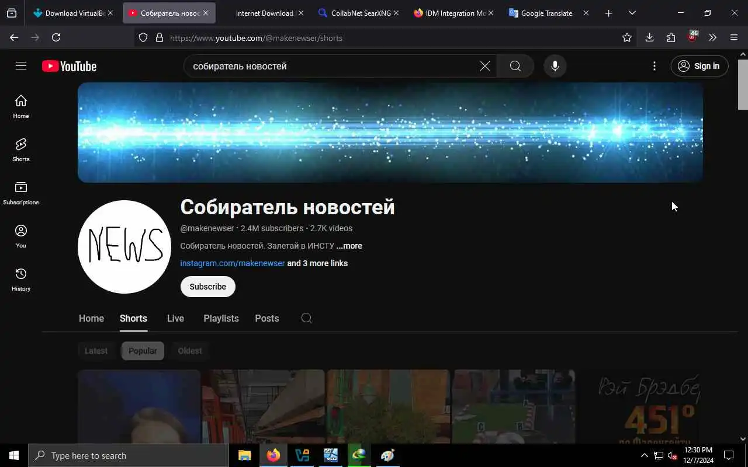Open VirtualBox from the taskbar

(x=302, y=455)
